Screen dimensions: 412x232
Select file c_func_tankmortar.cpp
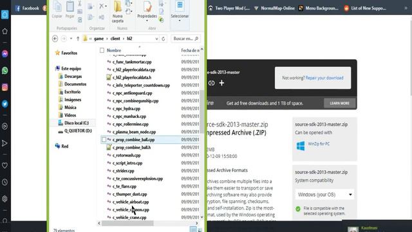[132, 62]
